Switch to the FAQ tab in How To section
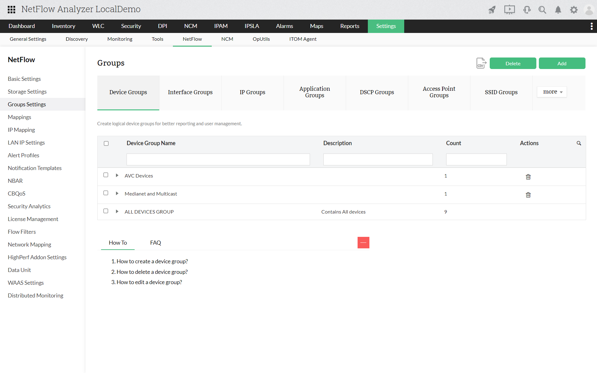Image resolution: width=597 pixels, height=373 pixels. click(155, 242)
